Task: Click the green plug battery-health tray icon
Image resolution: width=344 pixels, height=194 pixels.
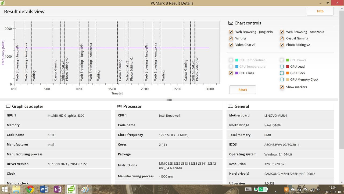Action: tap(256, 189)
